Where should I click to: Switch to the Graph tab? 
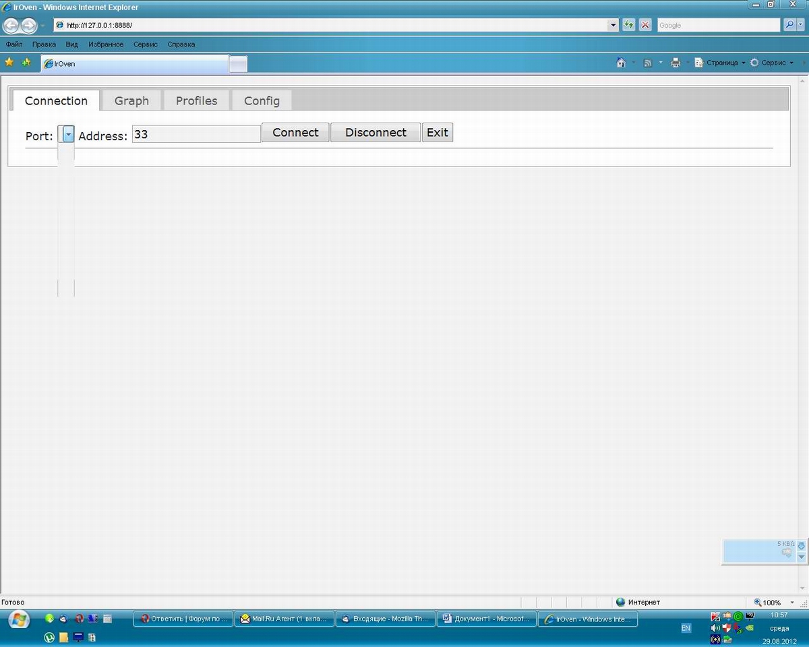[x=131, y=100]
